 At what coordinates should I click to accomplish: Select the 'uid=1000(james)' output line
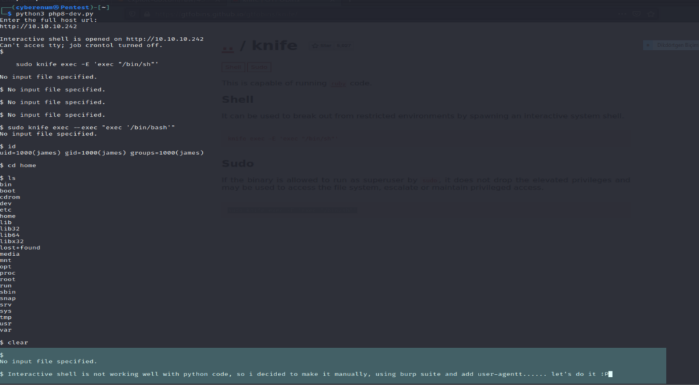(x=102, y=153)
